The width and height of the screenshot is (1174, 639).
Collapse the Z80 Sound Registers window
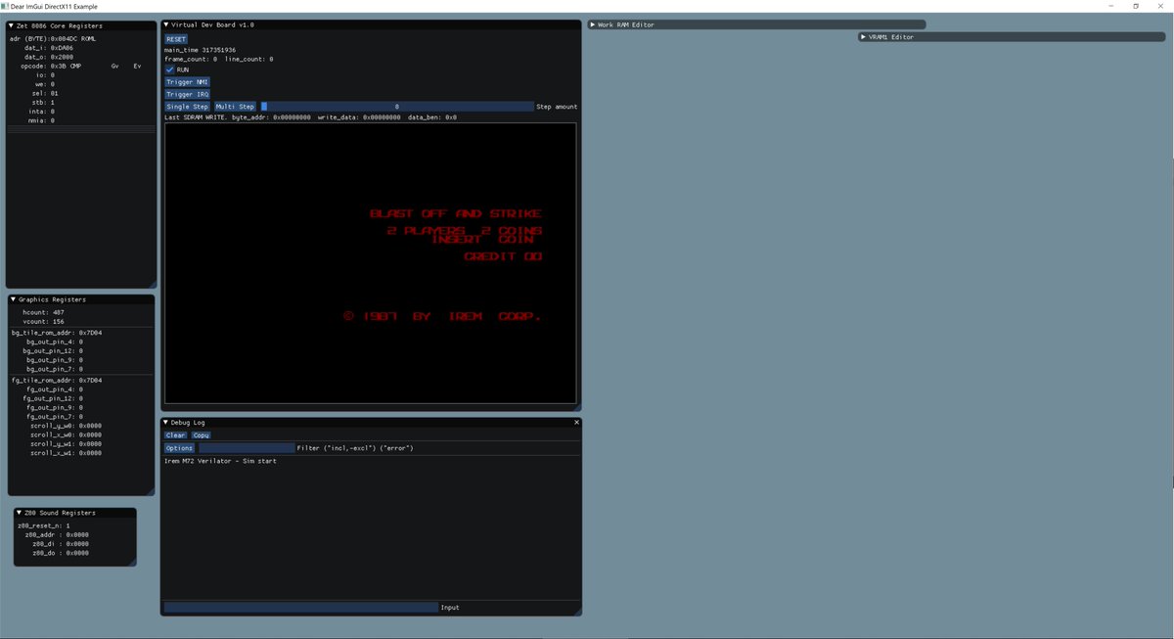(x=20, y=513)
